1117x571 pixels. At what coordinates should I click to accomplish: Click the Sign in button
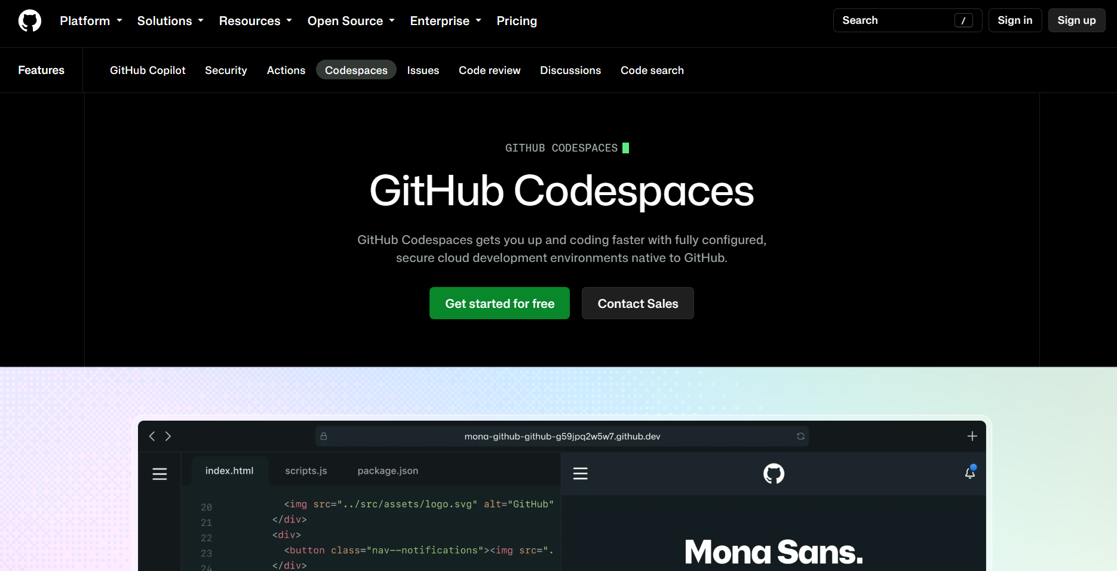(x=1015, y=20)
